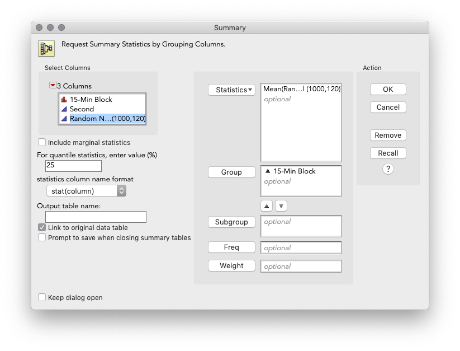Click the Output table name field
This screenshot has width=460, height=351.
tap(96, 217)
